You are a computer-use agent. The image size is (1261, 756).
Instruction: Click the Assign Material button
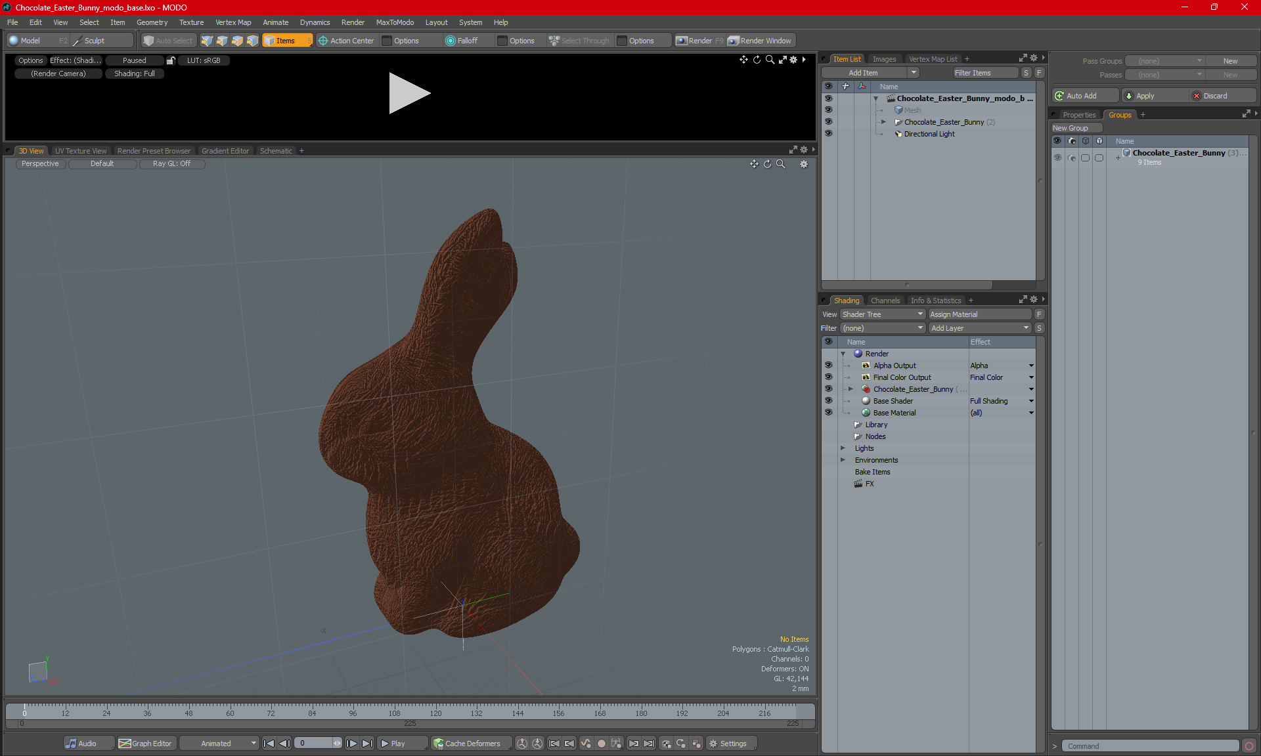click(979, 314)
